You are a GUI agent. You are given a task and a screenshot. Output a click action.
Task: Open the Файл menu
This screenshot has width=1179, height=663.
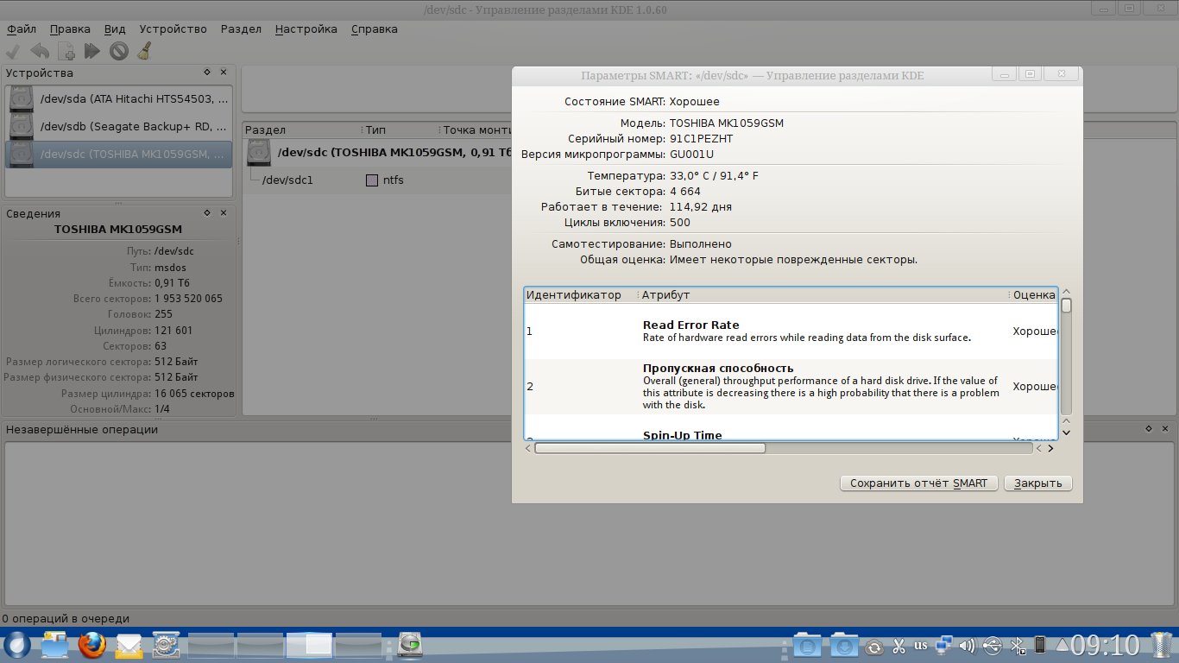pyautogui.click(x=21, y=28)
